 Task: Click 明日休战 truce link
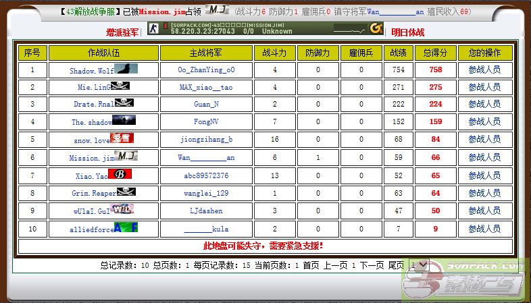(x=408, y=32)
